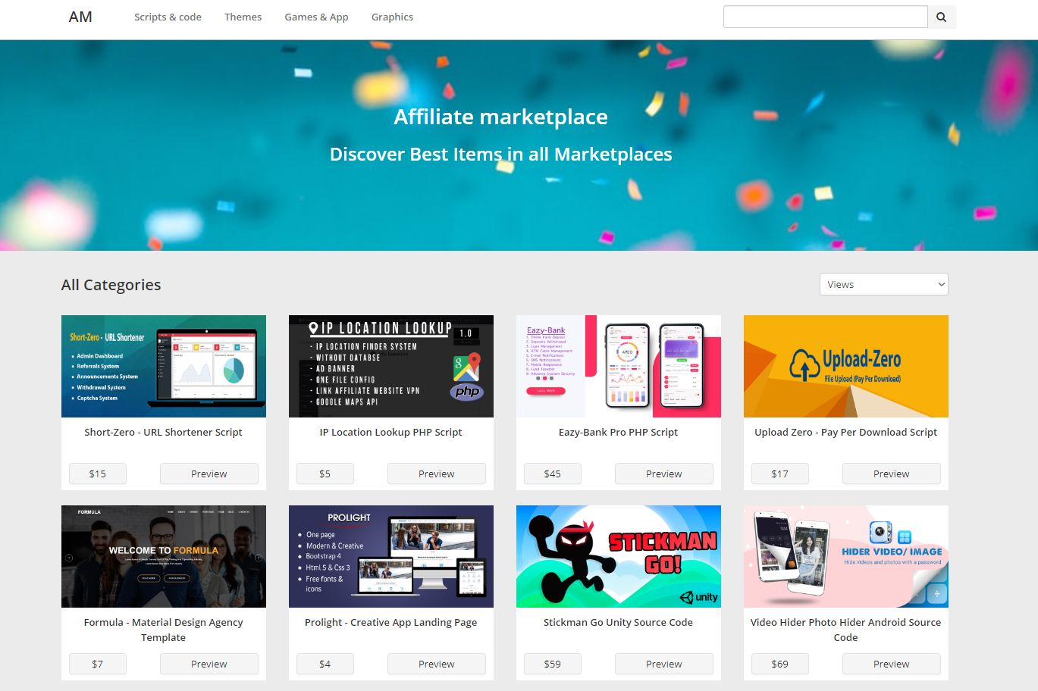Preview the Formula Material Design Agency Template

point(209,664)
